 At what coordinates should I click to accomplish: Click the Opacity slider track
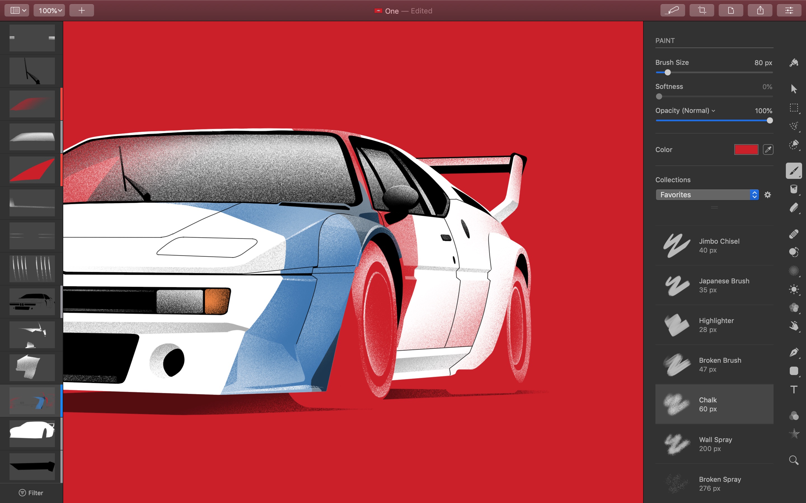point(714,120)
